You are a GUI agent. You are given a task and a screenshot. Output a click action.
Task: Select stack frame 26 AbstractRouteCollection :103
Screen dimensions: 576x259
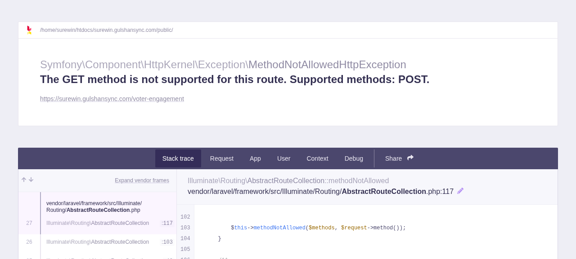point(97,242)
